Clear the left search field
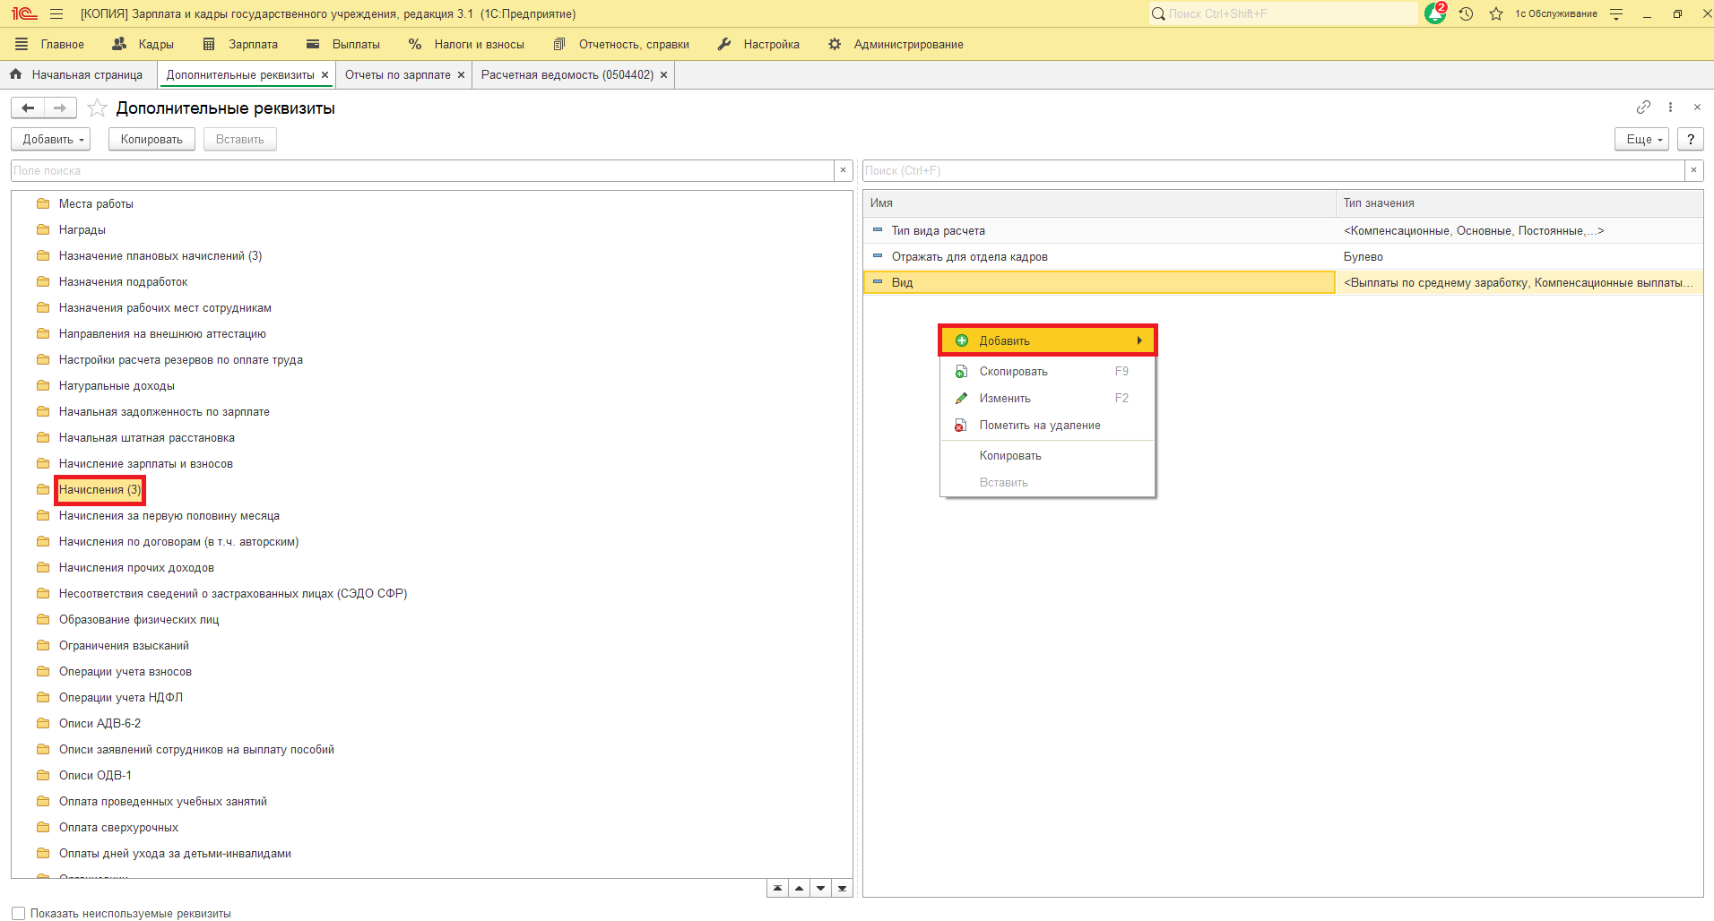 click(843, 170)
